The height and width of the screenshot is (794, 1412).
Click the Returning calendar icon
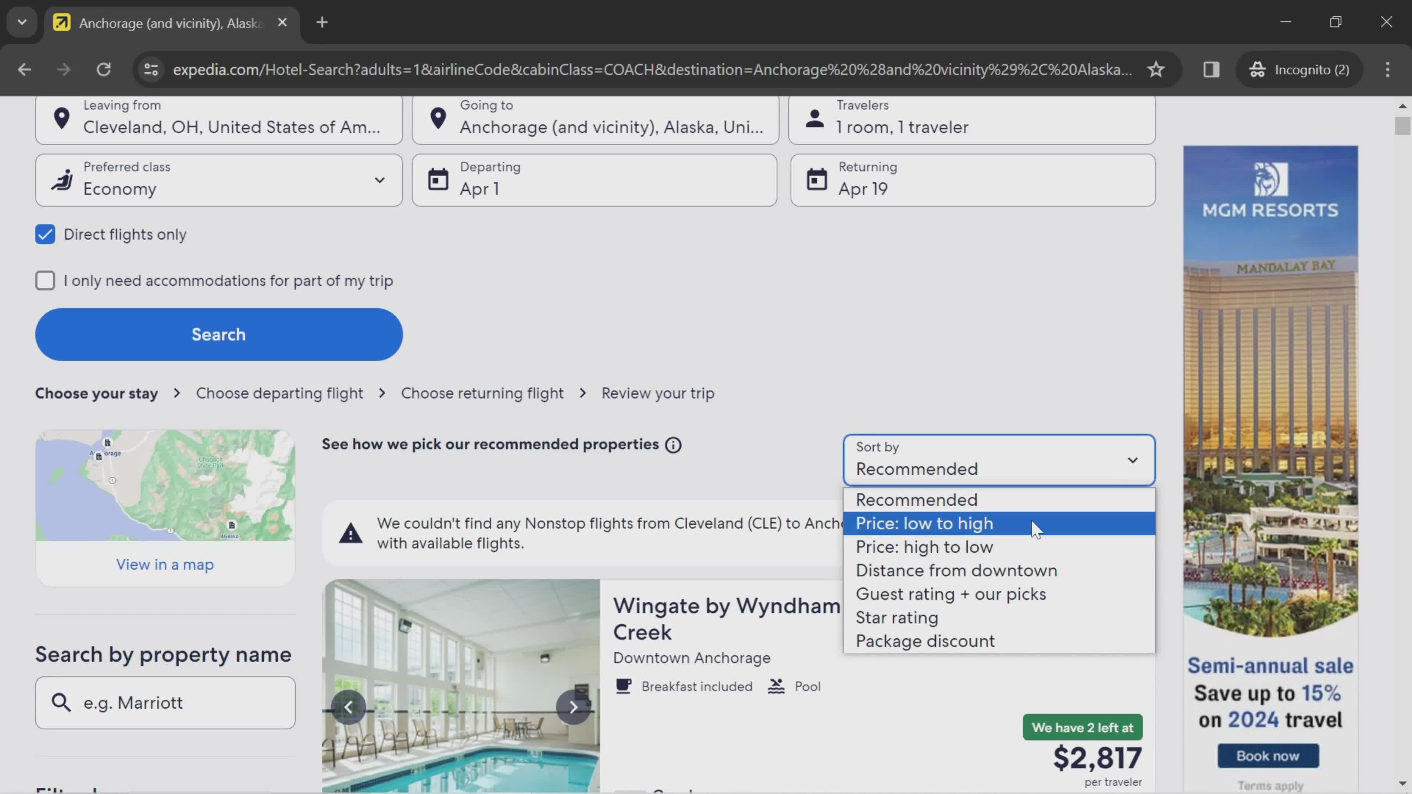pos(817,180)
